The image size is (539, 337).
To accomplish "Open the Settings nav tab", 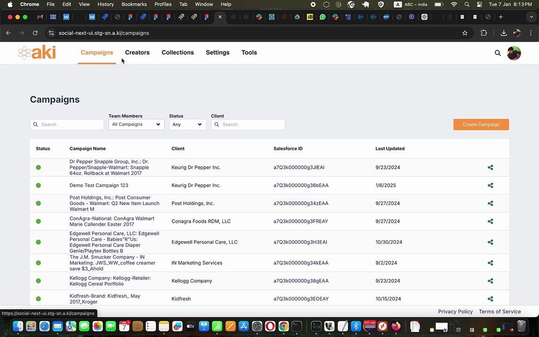I will 218,52.
